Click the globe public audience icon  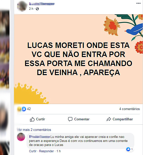point(37,9)
